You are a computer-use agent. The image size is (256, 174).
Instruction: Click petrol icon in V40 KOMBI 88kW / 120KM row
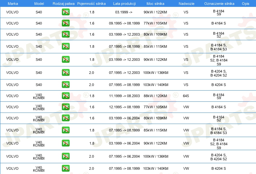tap(65, 96)
